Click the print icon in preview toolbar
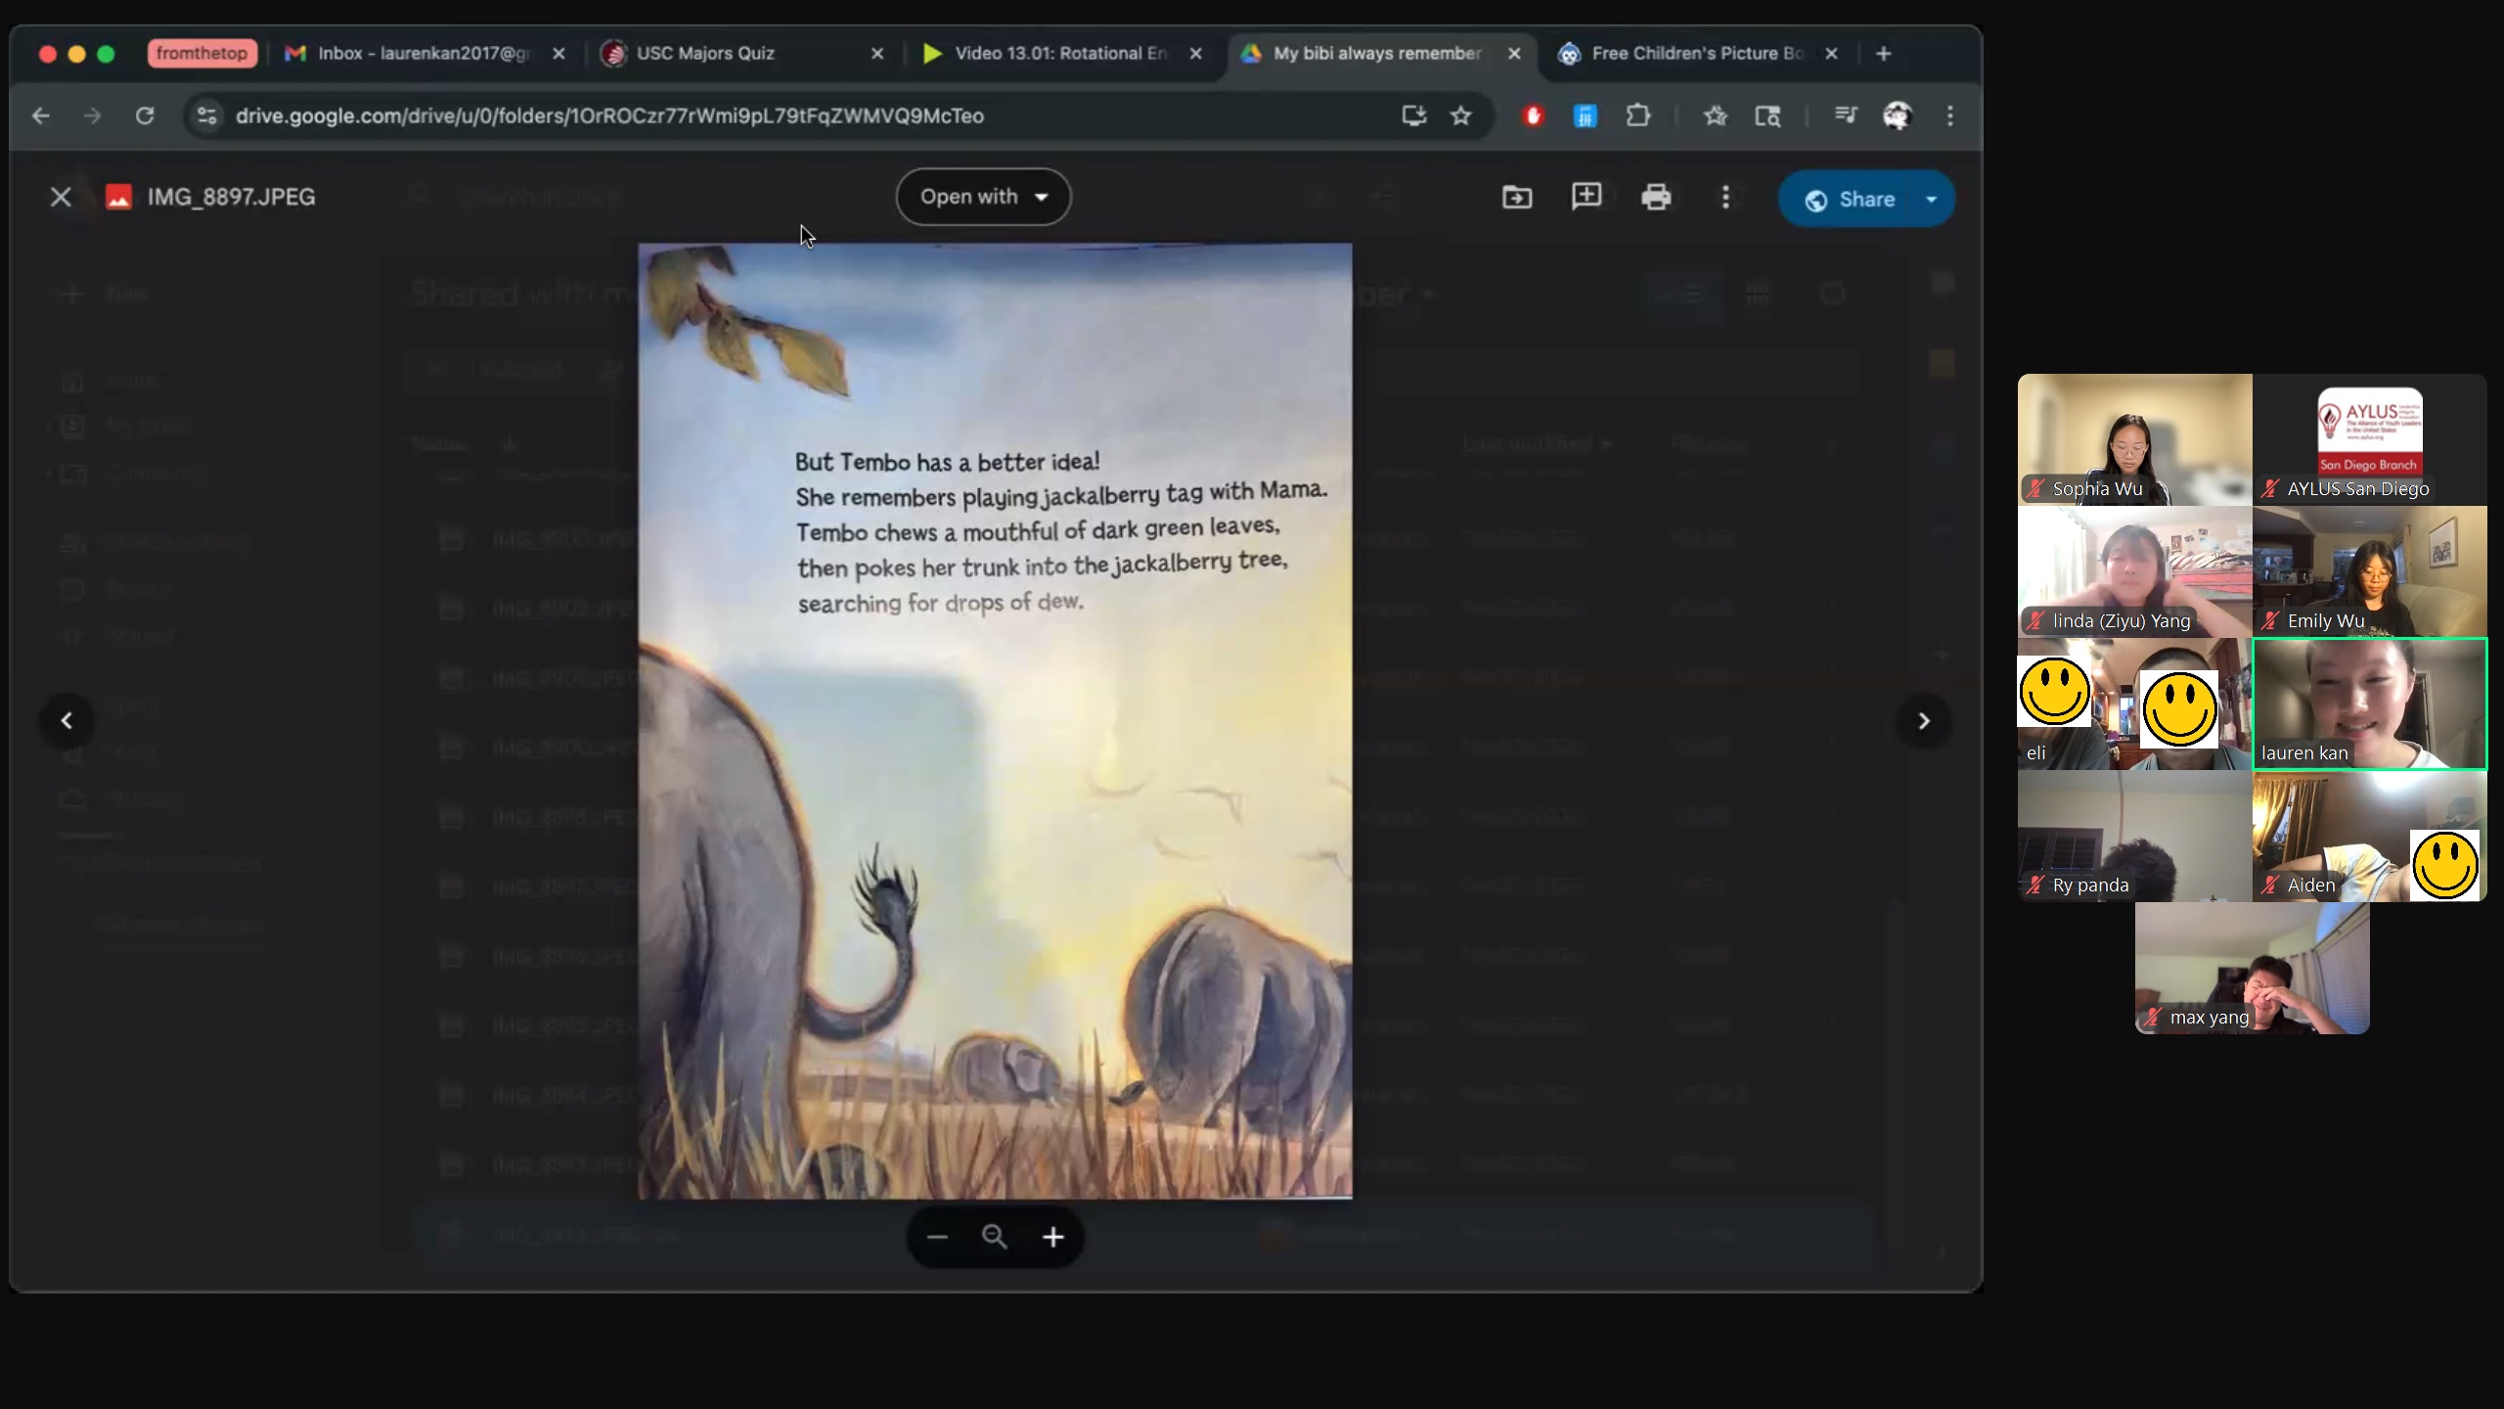The height and width of the screenshot is (1409, 2504). coord(1655,198)
